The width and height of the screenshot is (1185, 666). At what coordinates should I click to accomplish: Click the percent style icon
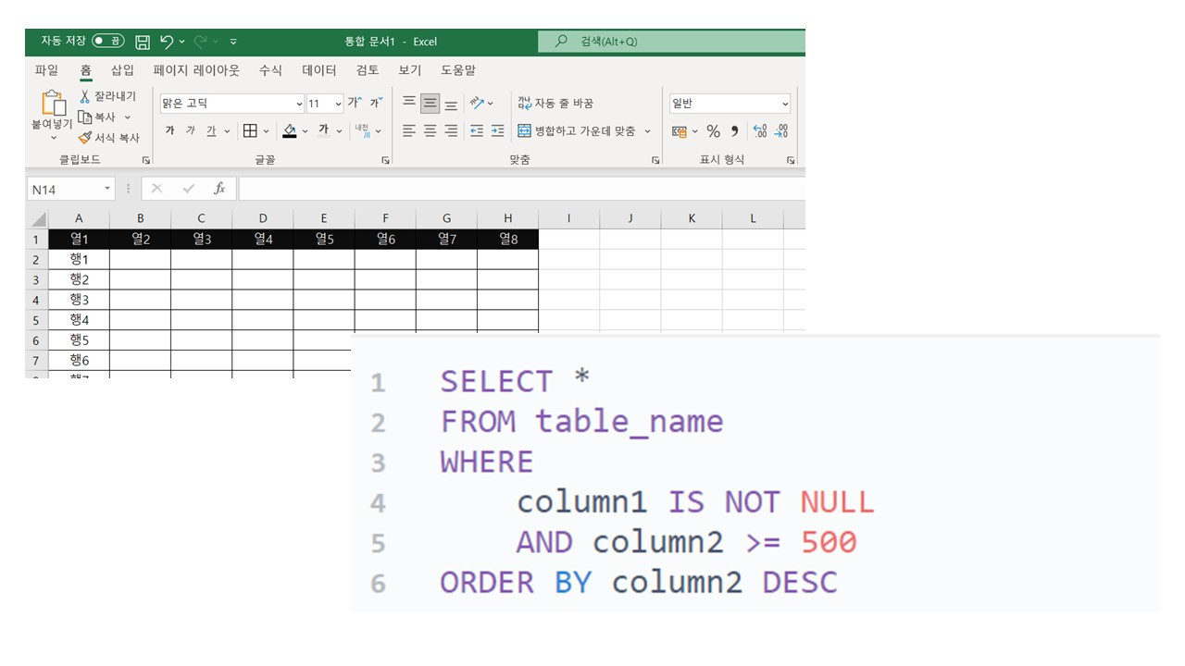click(713, 131)
